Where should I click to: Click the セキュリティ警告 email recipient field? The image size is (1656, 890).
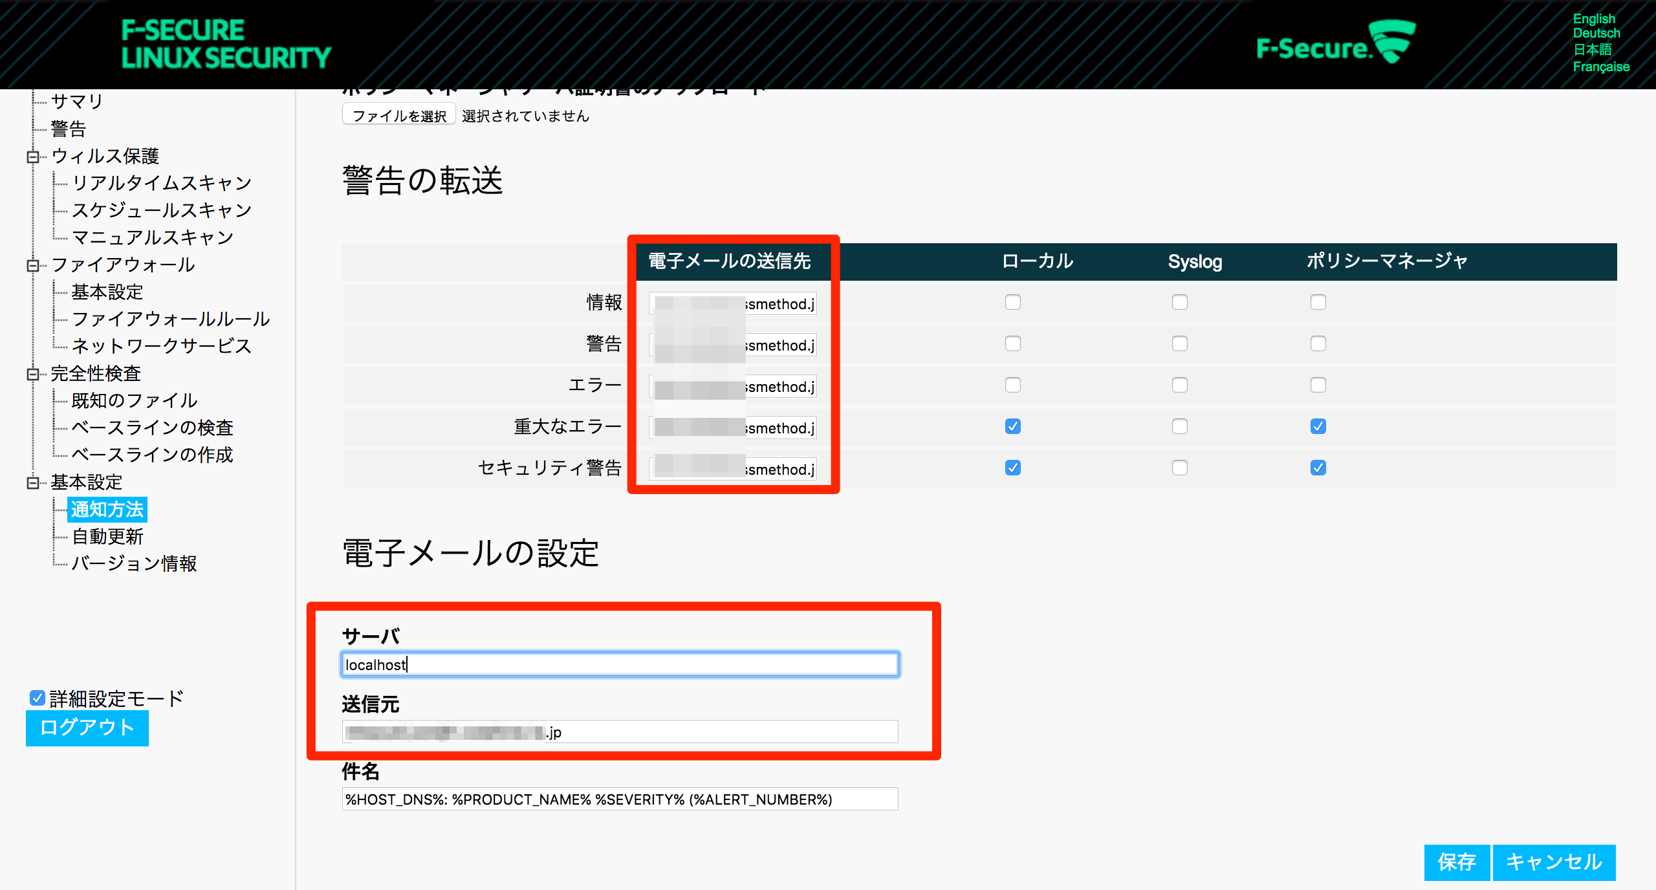(x=733, y=469)
